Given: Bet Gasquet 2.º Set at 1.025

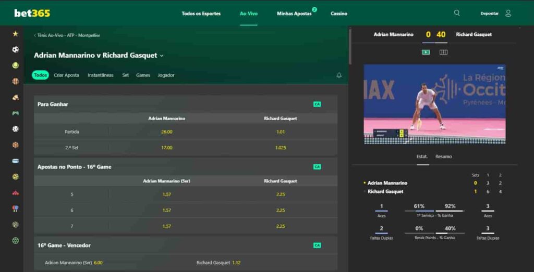Looking at the screenshot, I should click(x=281, y=148).
